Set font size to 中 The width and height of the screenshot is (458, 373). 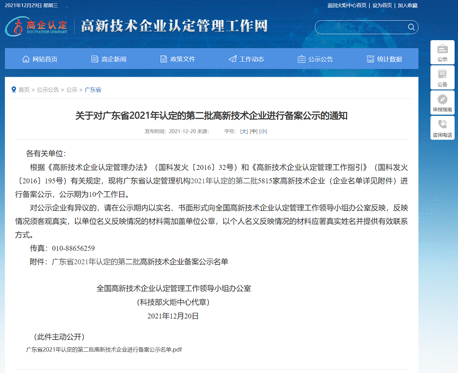(254, 131)
